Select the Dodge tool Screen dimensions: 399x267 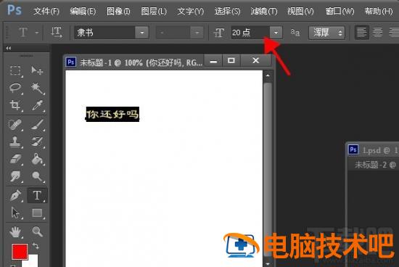pos(37,176)
